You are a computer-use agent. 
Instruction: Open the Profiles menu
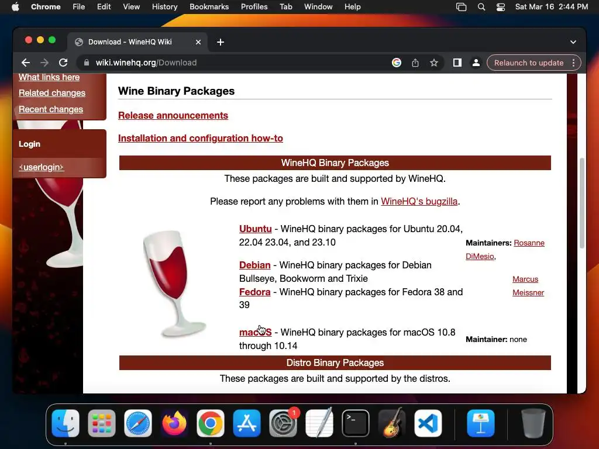pos(254,7)
